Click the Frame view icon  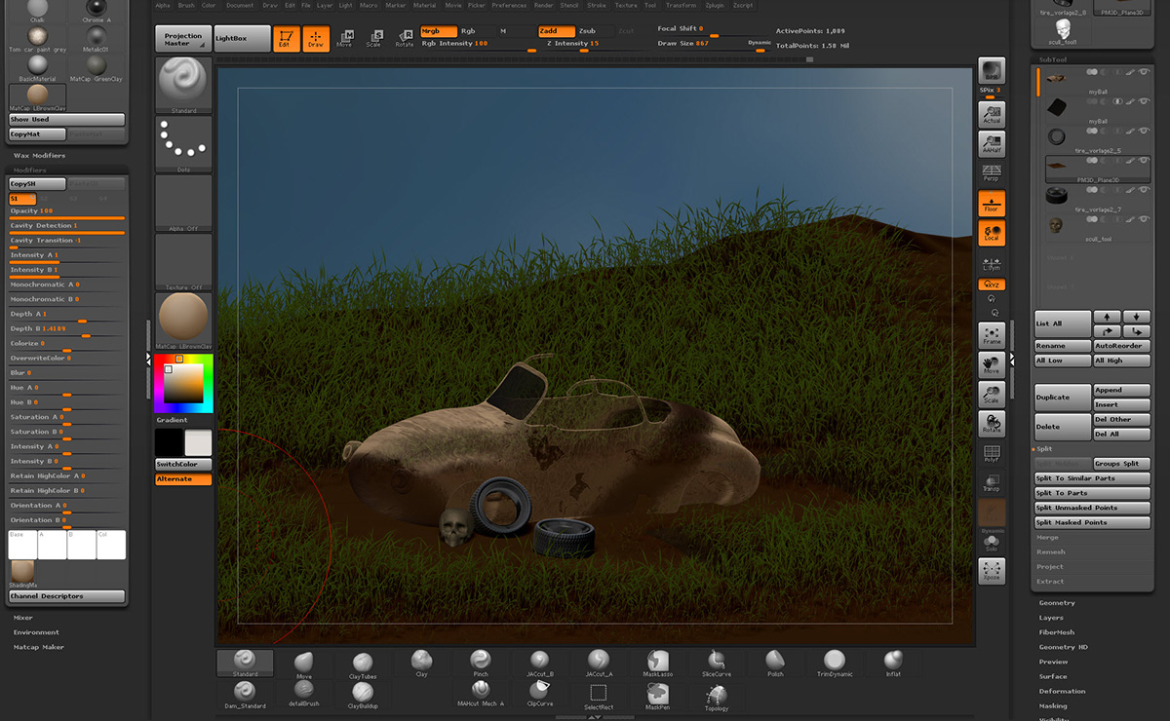[992, 335]
